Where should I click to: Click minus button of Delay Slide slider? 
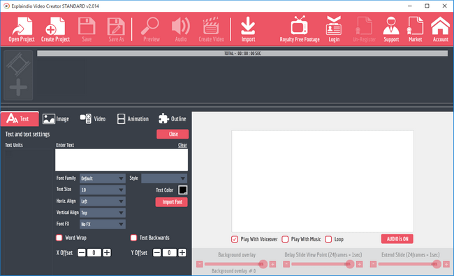[x=286, y=264]
